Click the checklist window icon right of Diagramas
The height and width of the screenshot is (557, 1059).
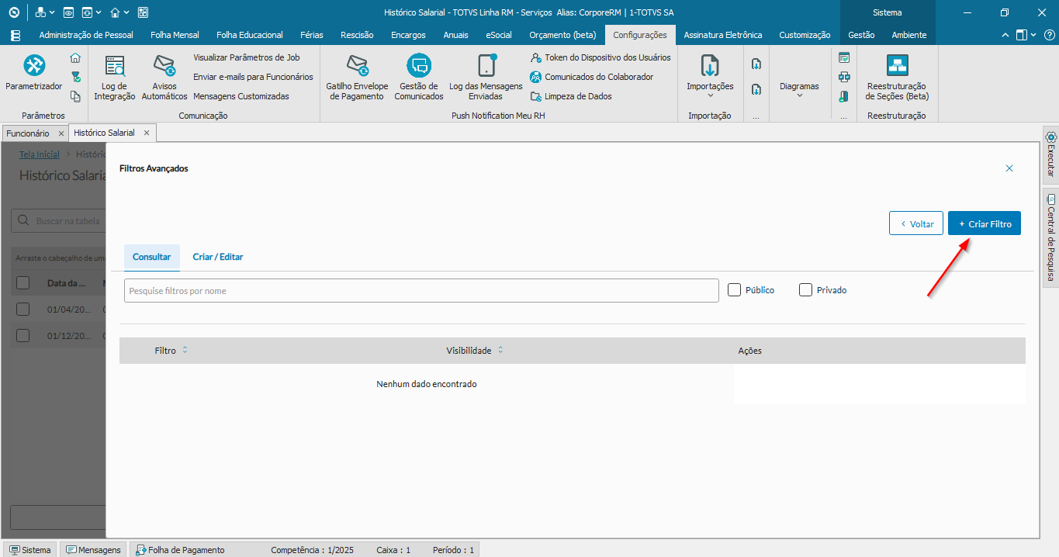pos(844,57)
